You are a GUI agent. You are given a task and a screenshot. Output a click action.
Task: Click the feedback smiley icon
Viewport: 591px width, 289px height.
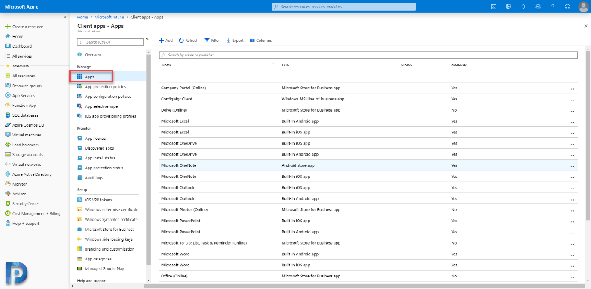click(567, 6)
